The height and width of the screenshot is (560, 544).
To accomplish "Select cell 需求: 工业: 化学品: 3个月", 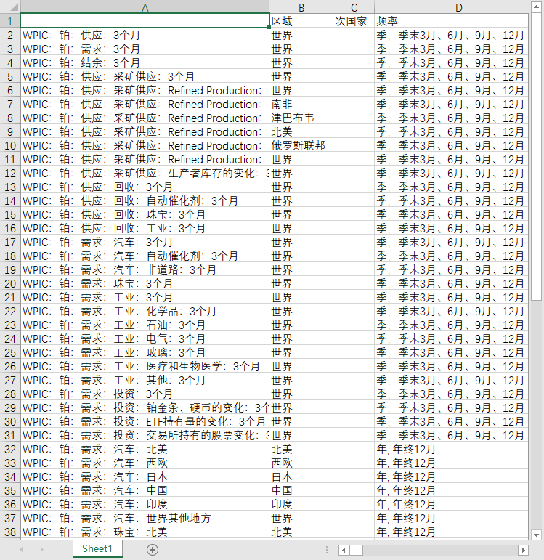I will [145, 311].
